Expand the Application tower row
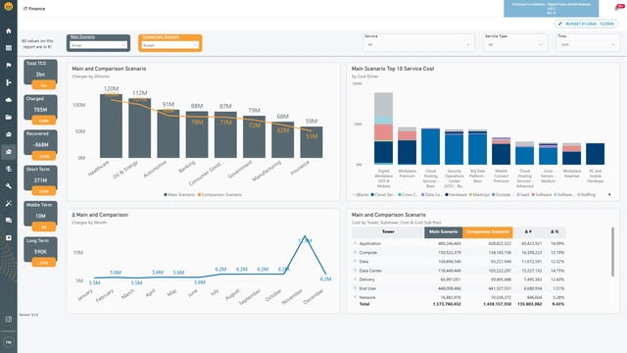This screenshot has width=627, height=353. pos(355,243)
